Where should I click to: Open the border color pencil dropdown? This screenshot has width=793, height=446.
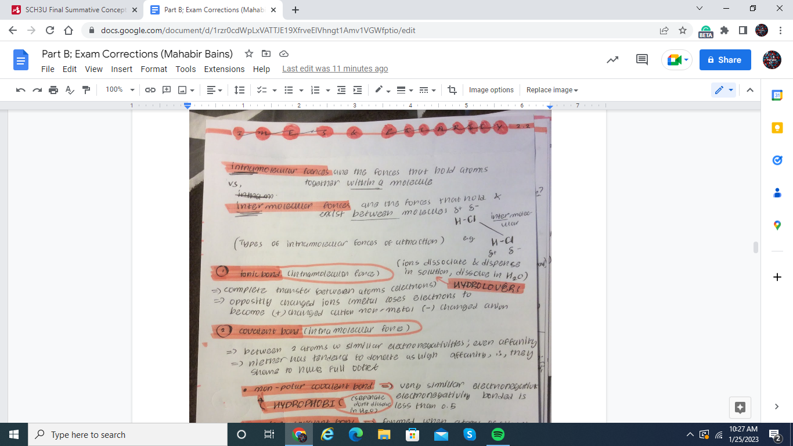tap(381, 90)
